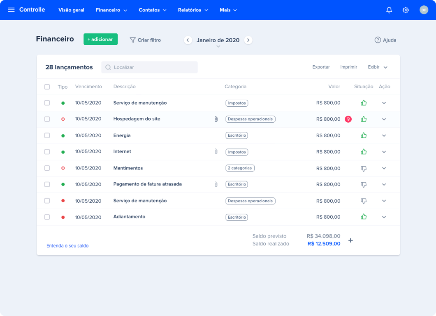Screen dimensions: 436x316
Task: Expand the Adiantamento row actions chevron
Action: point(384,217)
